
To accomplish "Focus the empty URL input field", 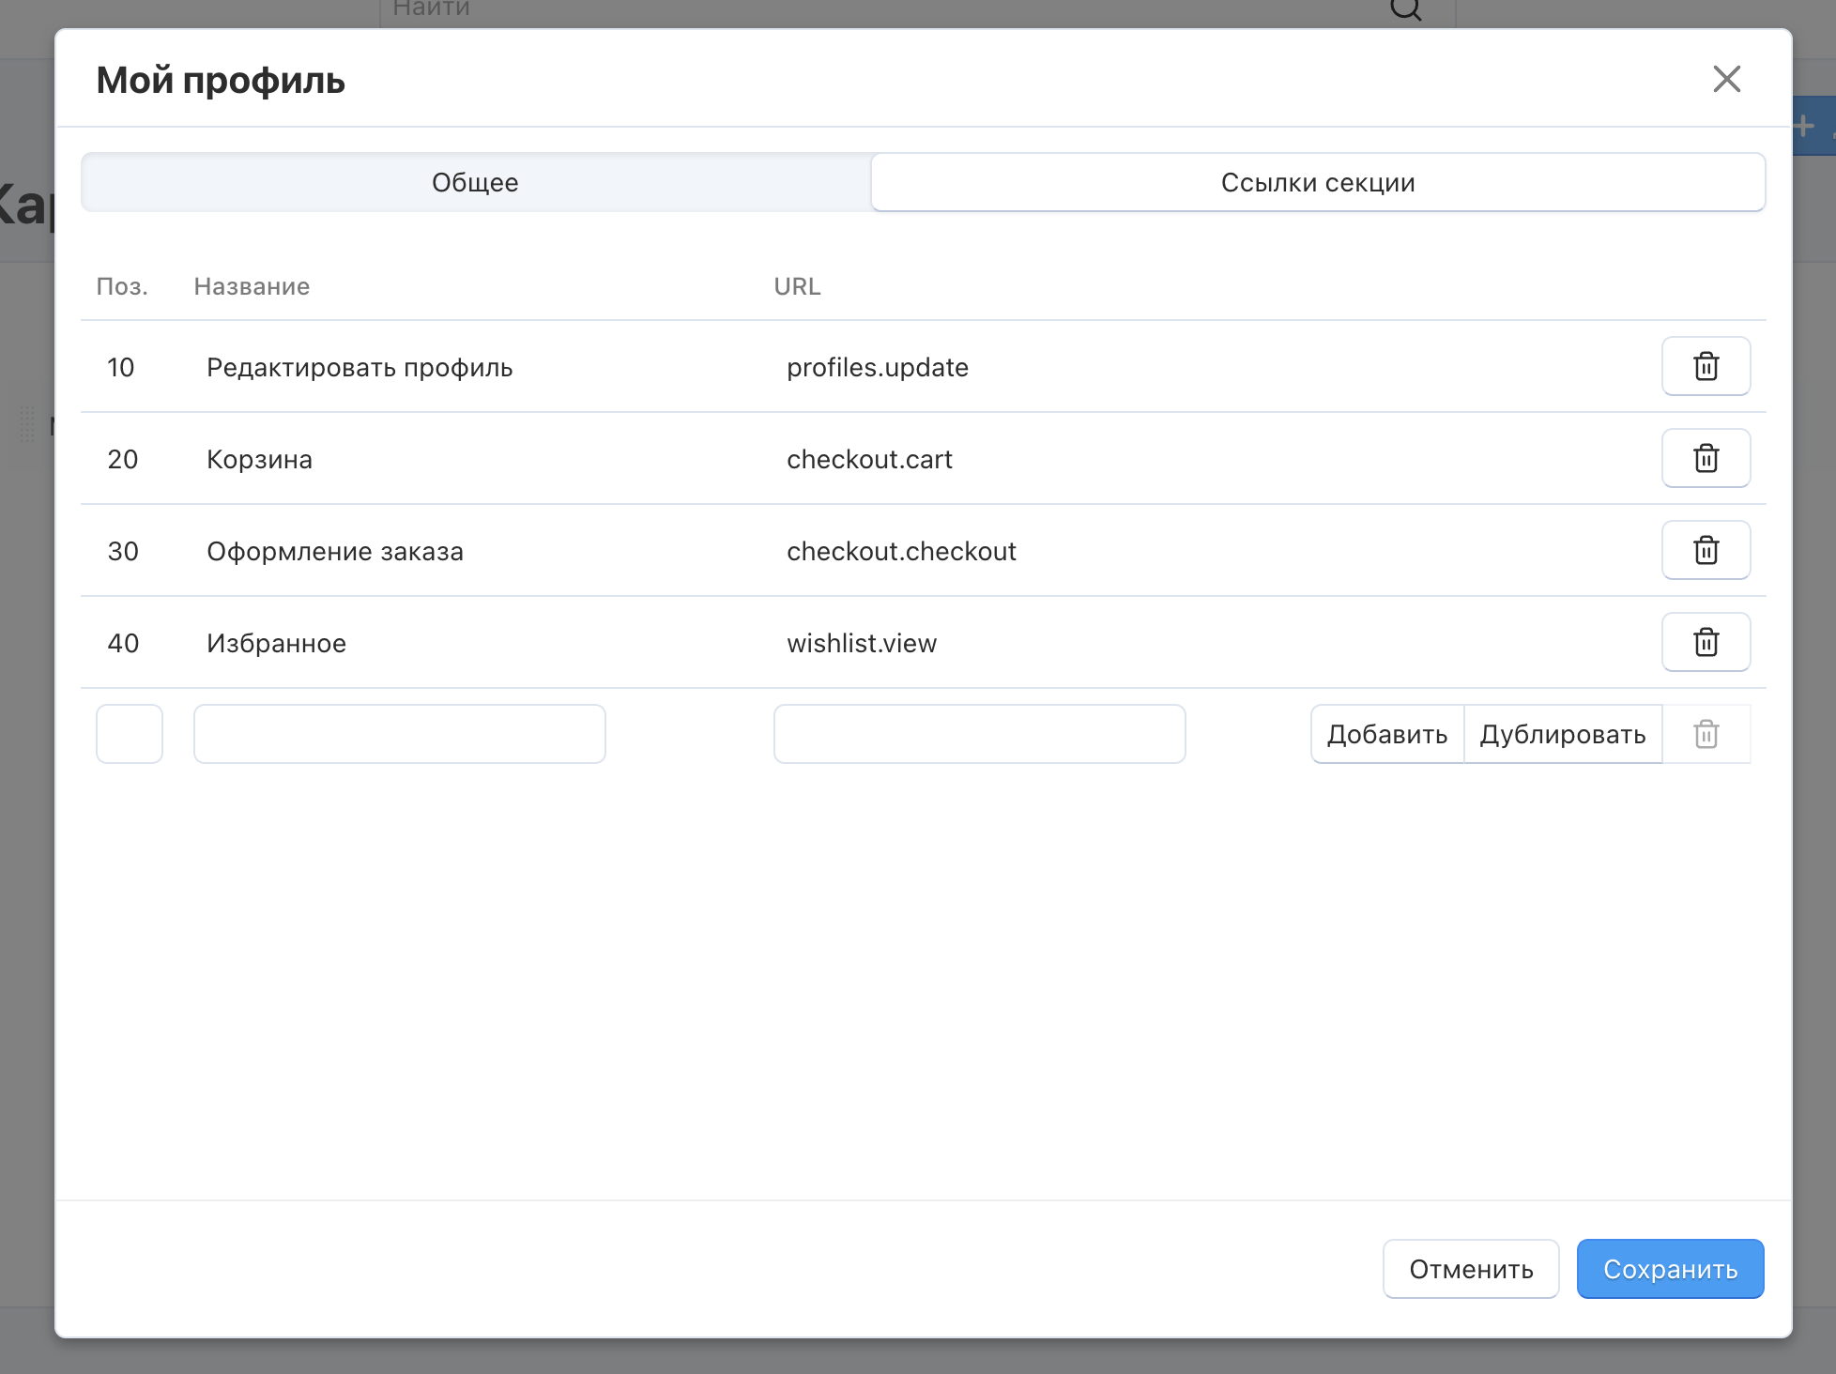I will tap(979, 734).
